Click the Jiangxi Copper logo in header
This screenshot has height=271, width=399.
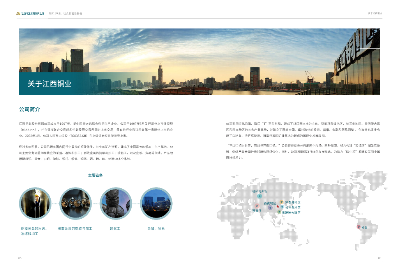[x=30, y=13]
